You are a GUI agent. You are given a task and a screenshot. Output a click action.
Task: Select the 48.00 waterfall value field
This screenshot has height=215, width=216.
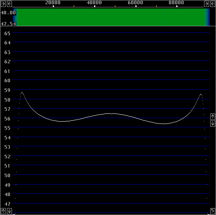8,13
